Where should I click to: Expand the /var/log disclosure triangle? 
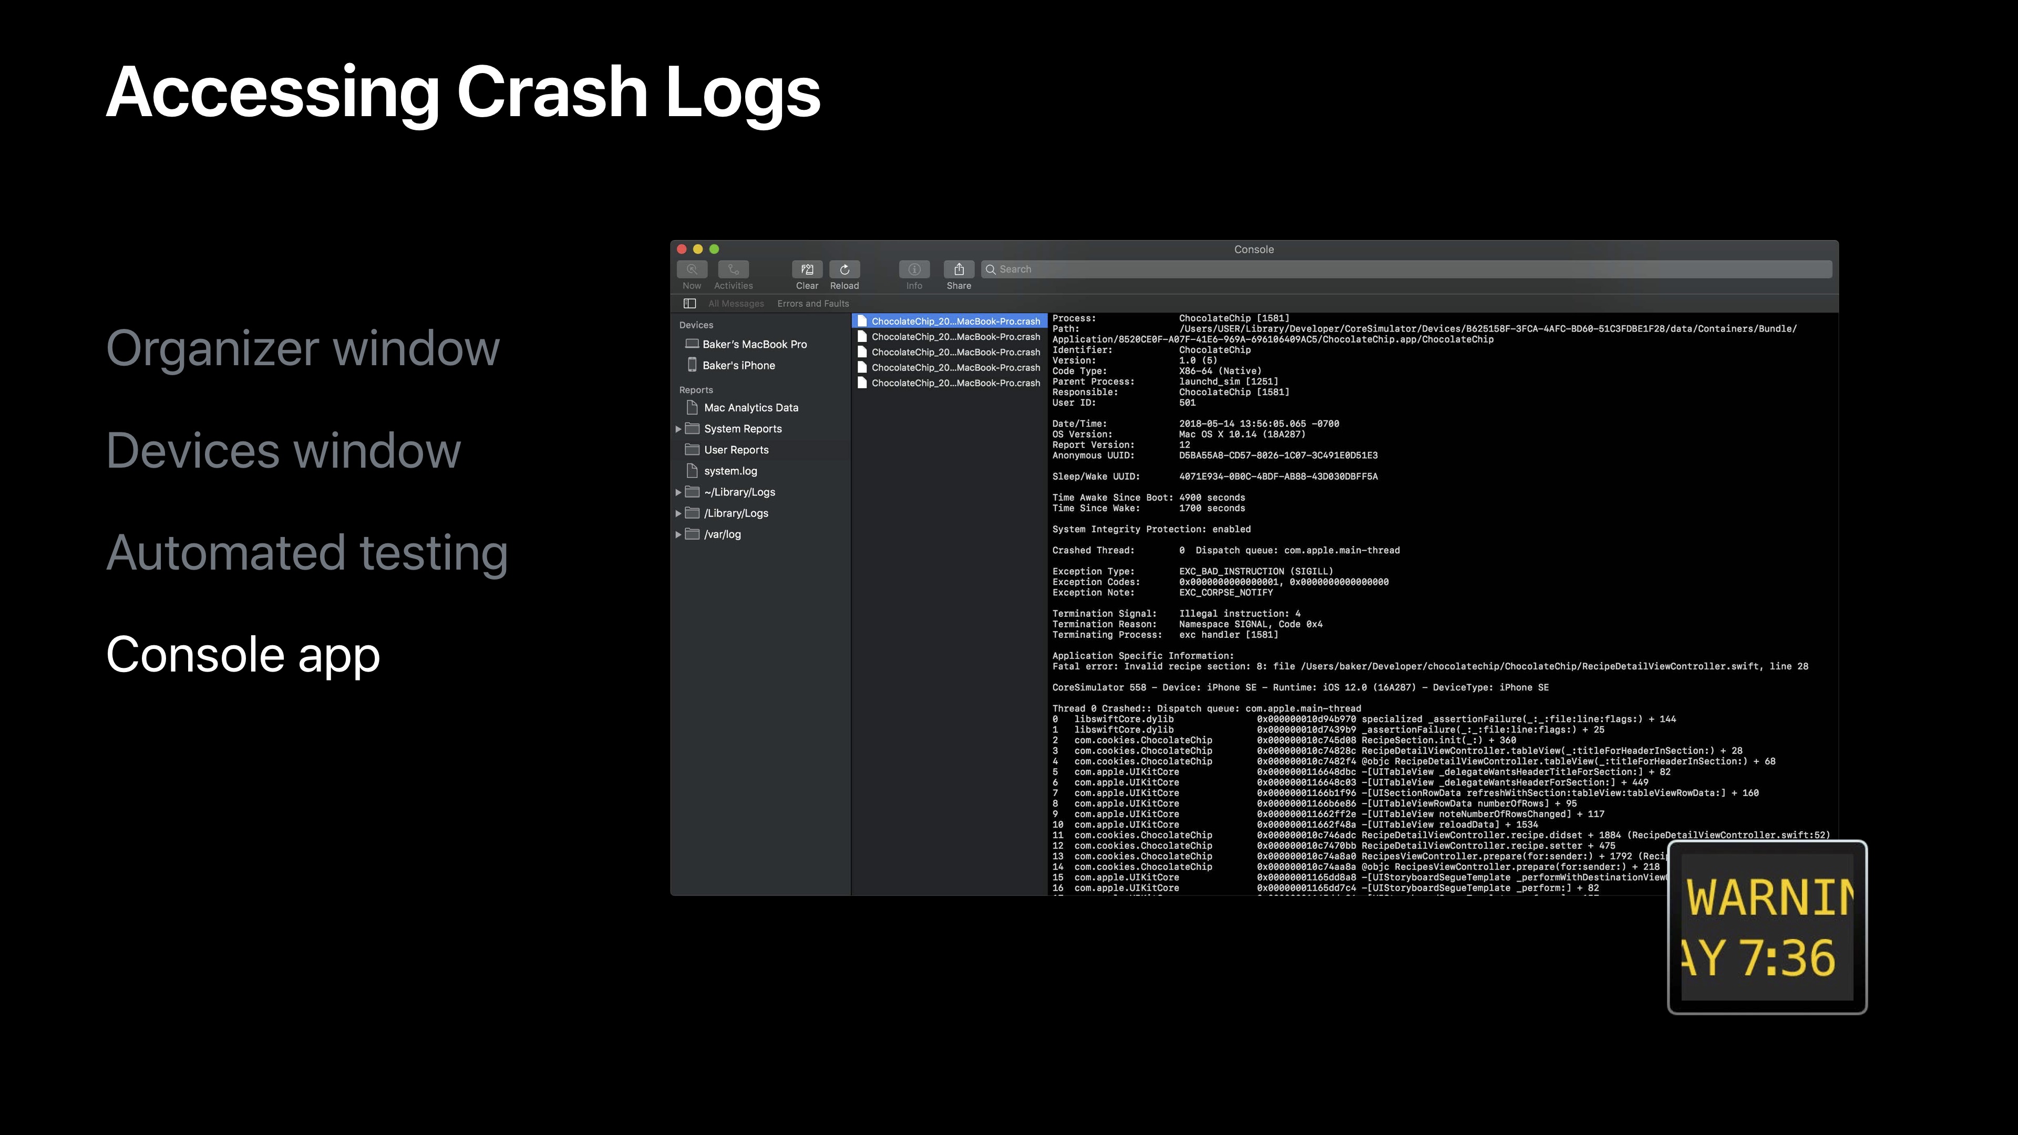click(x=678, y=535)
